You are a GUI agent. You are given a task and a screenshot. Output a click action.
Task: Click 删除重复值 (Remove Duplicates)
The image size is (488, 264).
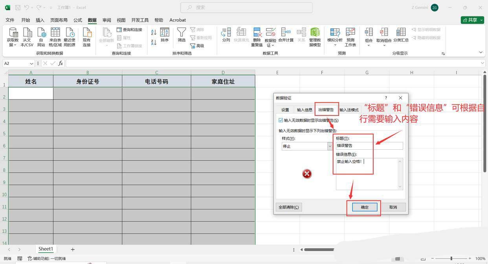tap(257, 37)
